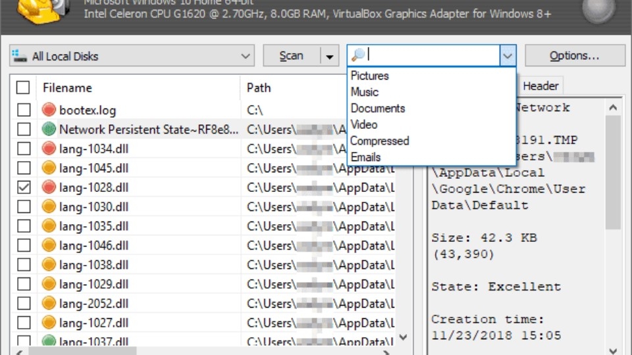Click the file list's horizontal scrollbar thumb
The width and height of the screenshot is (632, 355).
coord(82,351)
